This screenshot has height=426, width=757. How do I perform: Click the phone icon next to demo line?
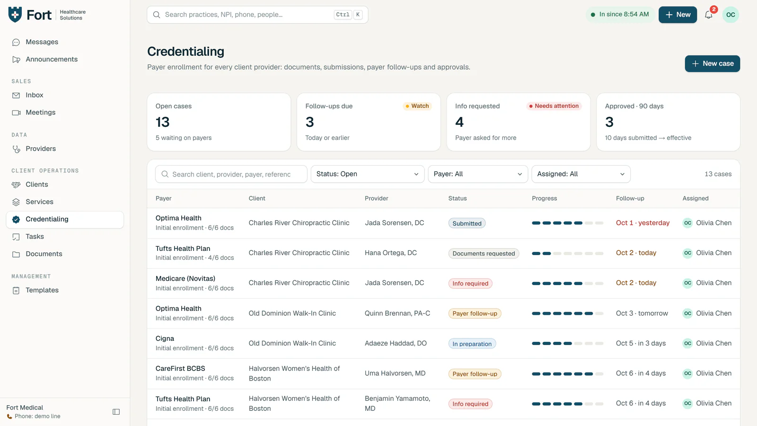(x=9, y=417)
